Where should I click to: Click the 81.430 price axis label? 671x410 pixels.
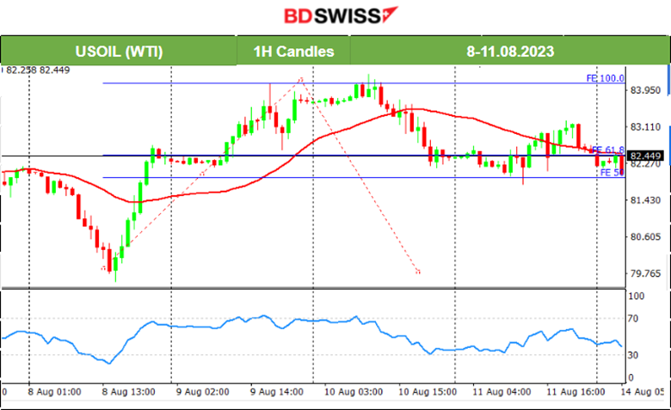[645, 200]
